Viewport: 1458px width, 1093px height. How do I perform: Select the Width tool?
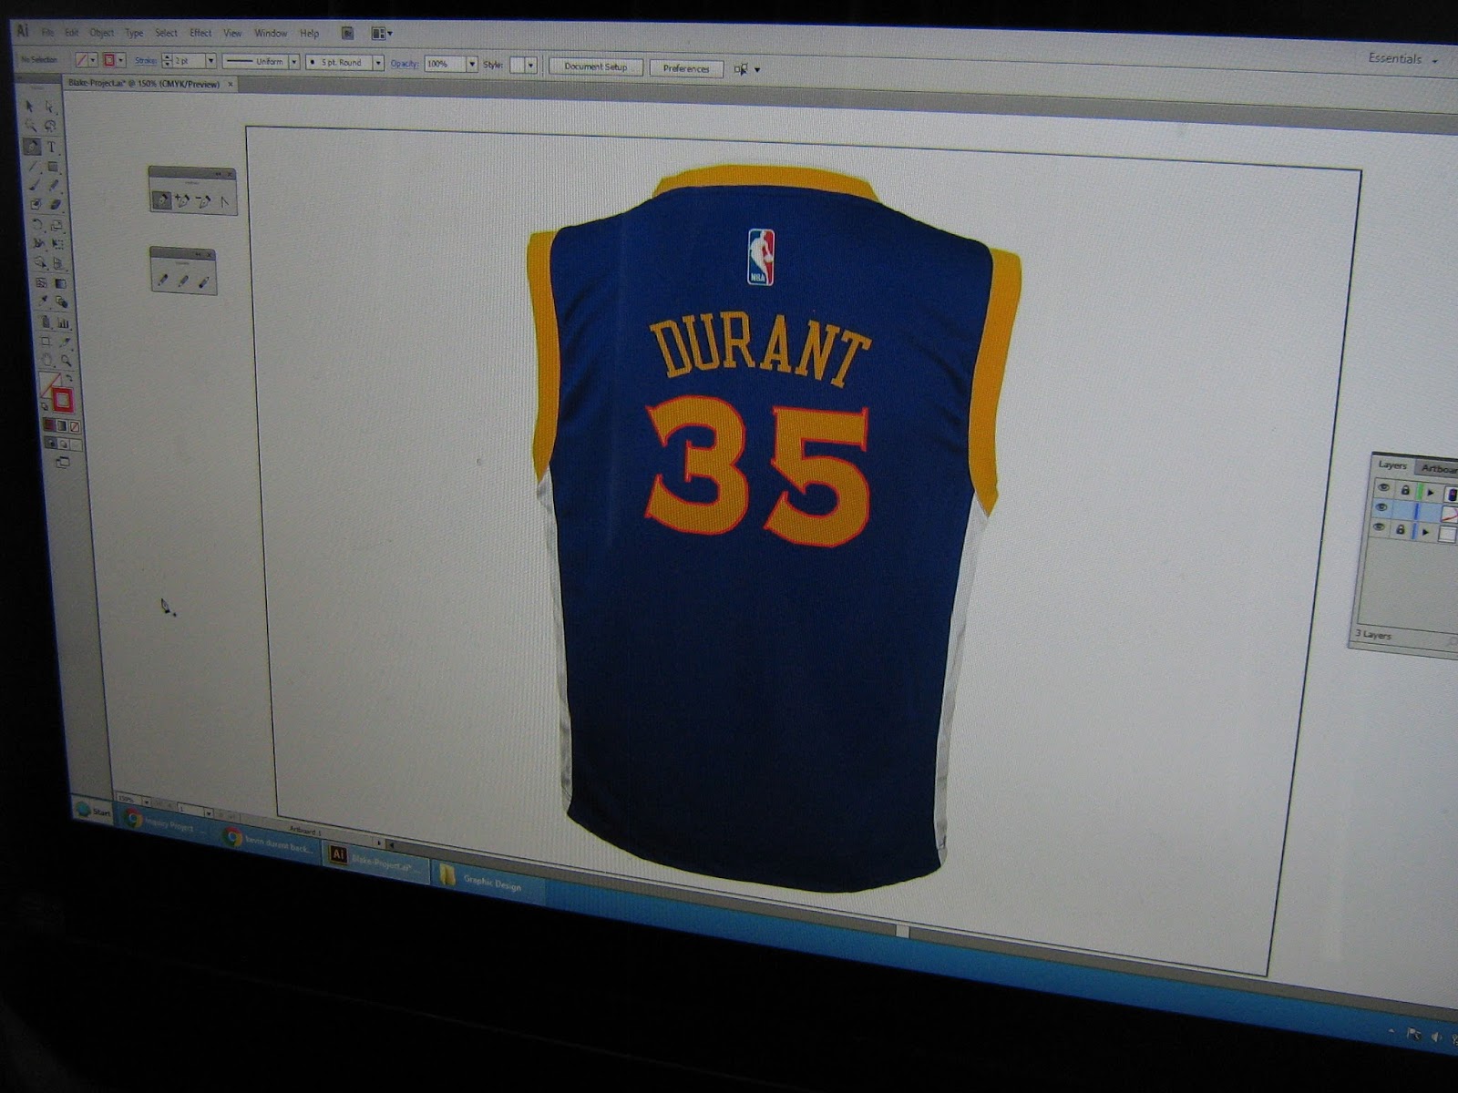click(38, 243)
